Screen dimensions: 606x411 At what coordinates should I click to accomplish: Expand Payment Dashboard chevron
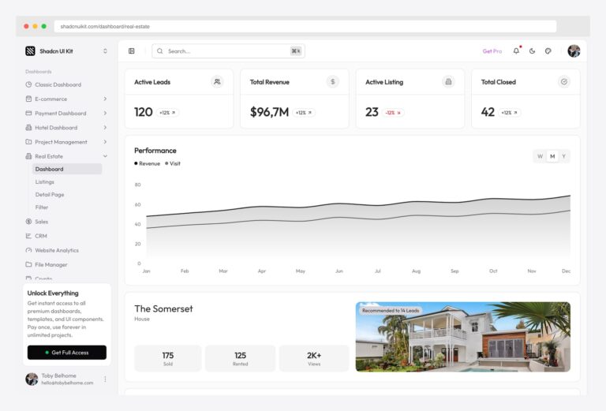tap(105, 113)
